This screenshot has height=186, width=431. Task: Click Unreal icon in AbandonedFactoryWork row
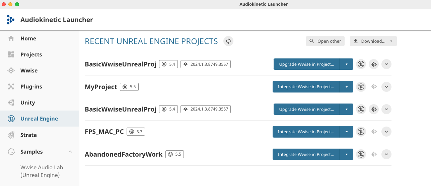361,154
